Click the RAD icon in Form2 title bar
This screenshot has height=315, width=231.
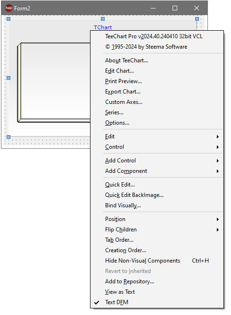pyautogui.click(x=9, y=8)
